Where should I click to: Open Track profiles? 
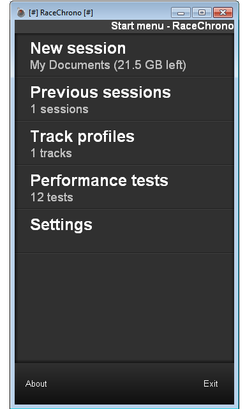click(x=124, y=143)
